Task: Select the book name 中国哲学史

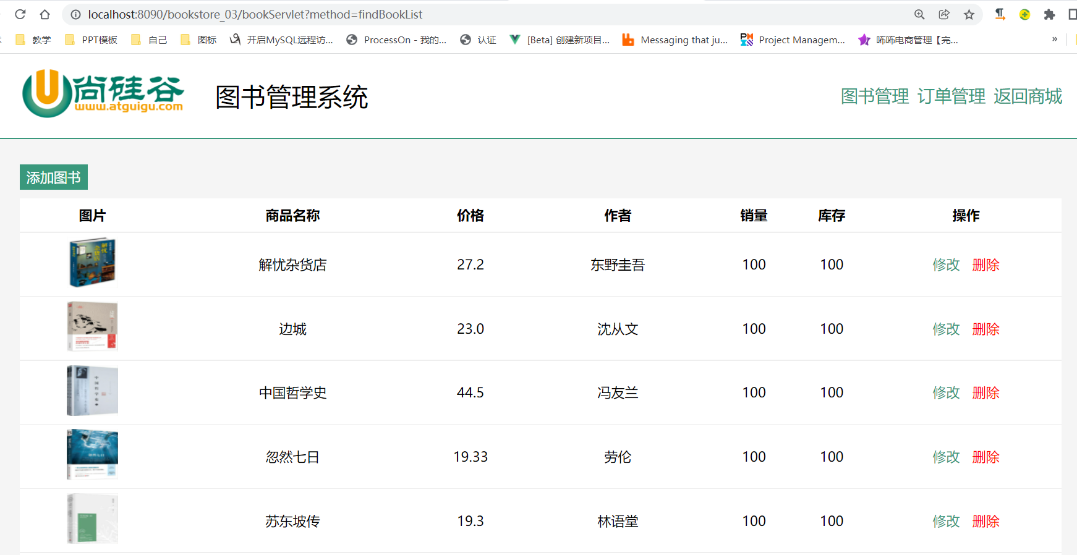Action: (x=292, y=392)
